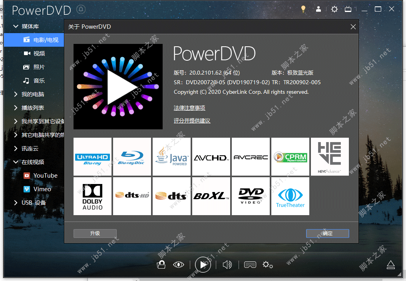The height and width of the screenshot is (281, 406).
Task: Open the 法律注意事项 link
Action: pyautogui.click(x=189, y=108)
